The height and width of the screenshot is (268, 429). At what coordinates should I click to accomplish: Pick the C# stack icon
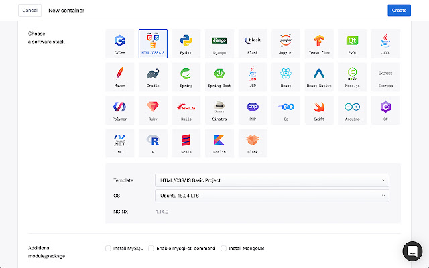point(385,110)
